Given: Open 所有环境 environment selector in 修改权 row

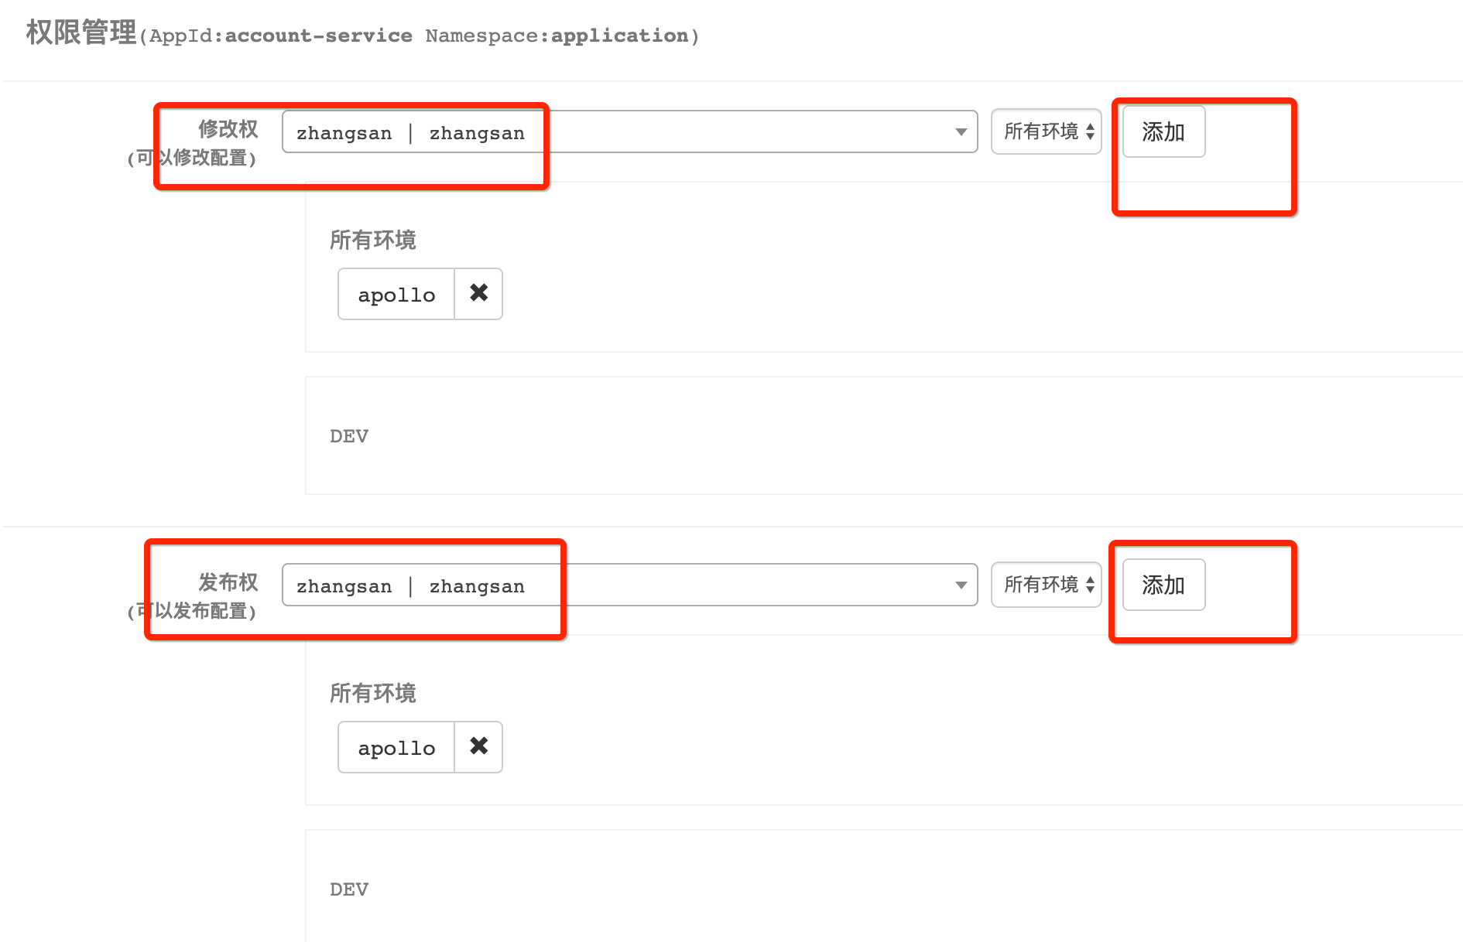Looking at the screenshot, I should click(1047, 131).
